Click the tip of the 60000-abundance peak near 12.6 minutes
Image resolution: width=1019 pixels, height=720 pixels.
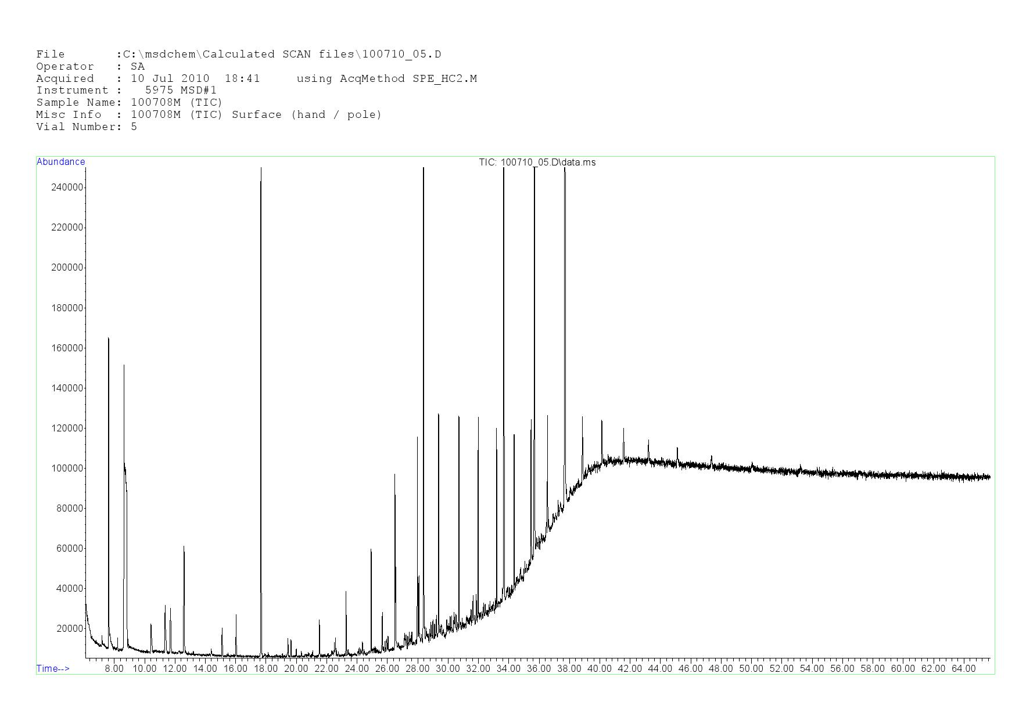click(x=184, y=546)
